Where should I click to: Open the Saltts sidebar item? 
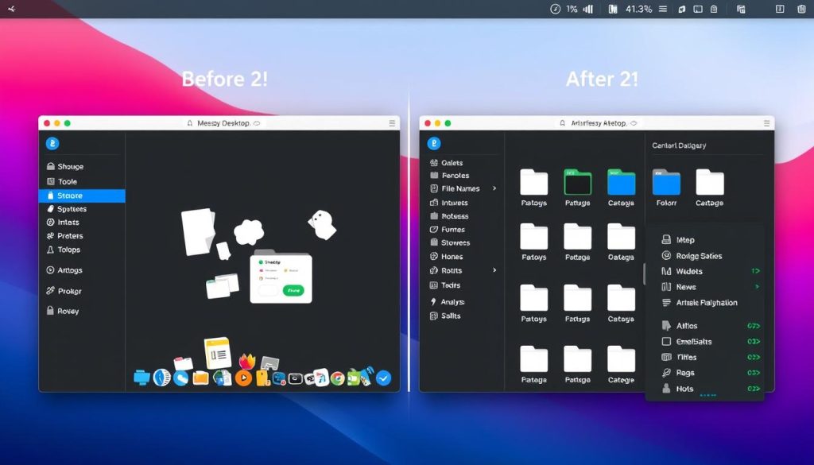[x=445, y=316]
